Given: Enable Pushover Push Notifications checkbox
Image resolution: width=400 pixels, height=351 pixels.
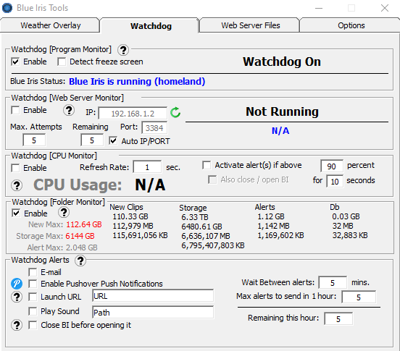Looking at the screenshot, I should point(33,284).
